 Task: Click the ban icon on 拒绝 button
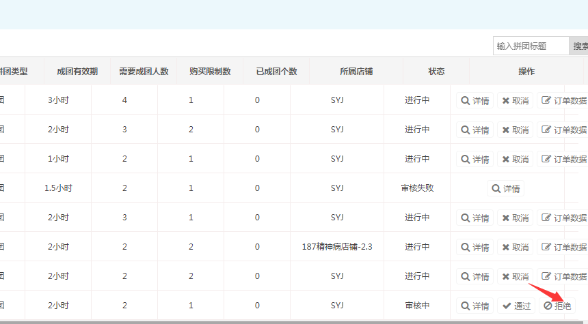pos(548,306)
